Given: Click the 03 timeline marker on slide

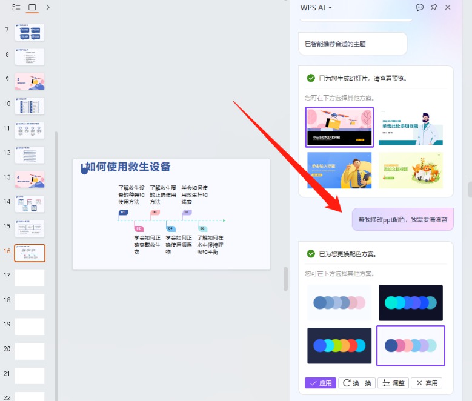Looking at the screenshot, I should pos(155,213).
